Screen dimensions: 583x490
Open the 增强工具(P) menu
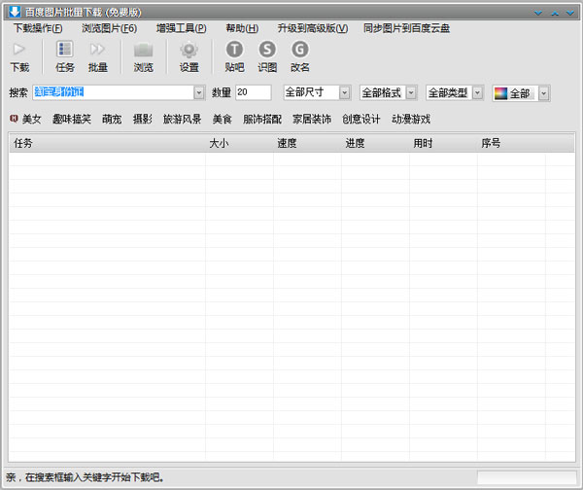[182, 28]
